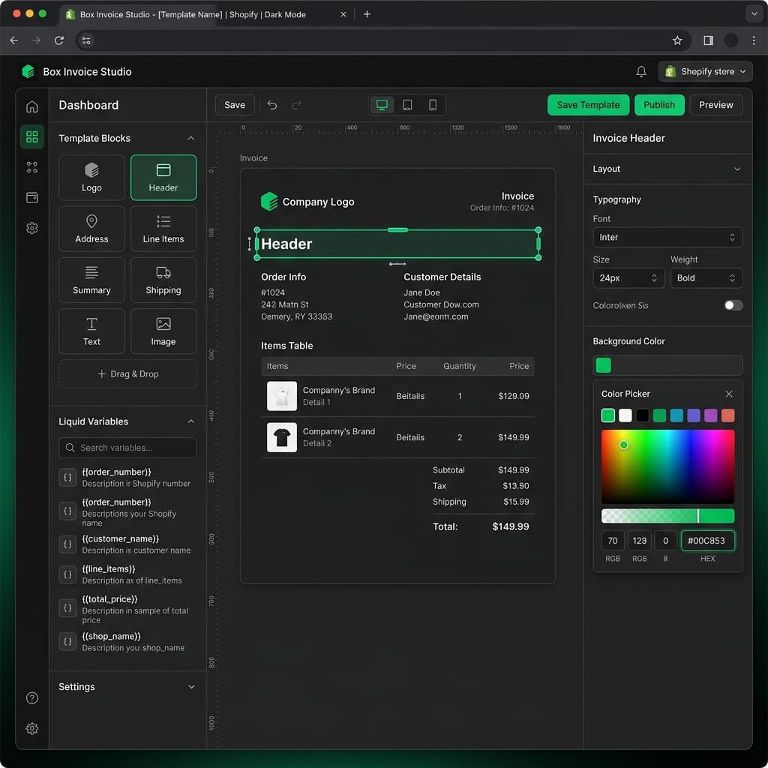Add the Address template block
Screen dimensions: 768x768
click(x=91, y=229)
